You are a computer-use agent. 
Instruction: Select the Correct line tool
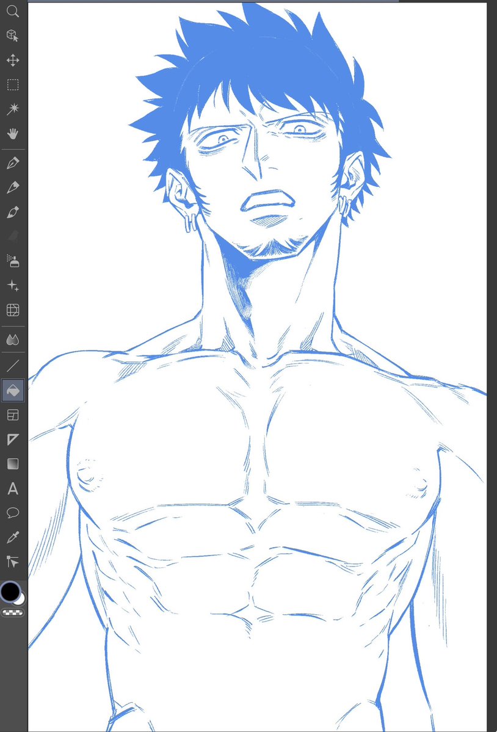13,562
